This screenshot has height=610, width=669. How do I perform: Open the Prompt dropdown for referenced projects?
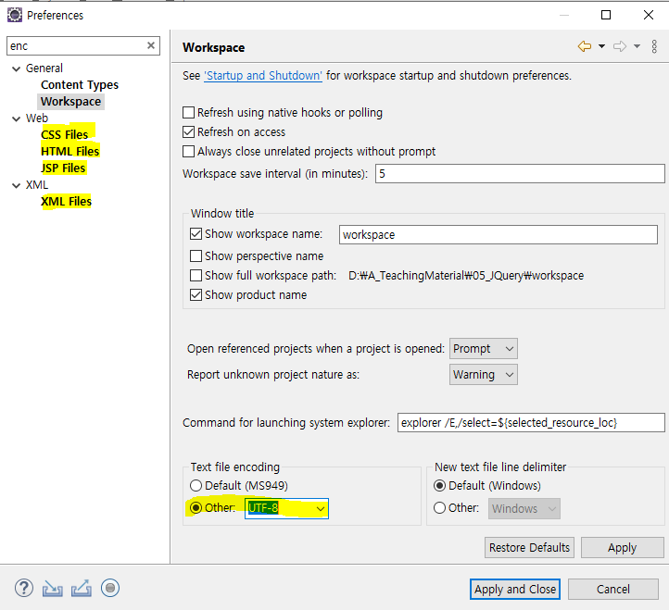coord(484,349)
